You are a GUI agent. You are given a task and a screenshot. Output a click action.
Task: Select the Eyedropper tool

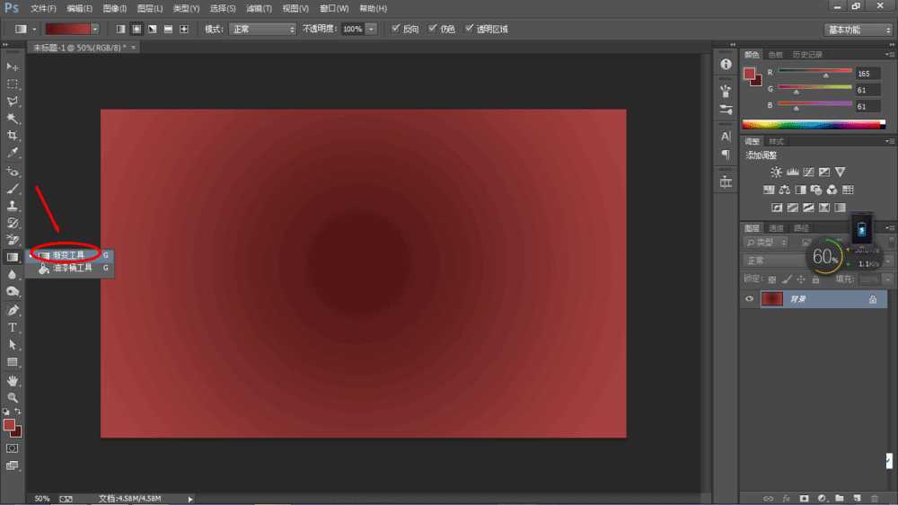13,153
